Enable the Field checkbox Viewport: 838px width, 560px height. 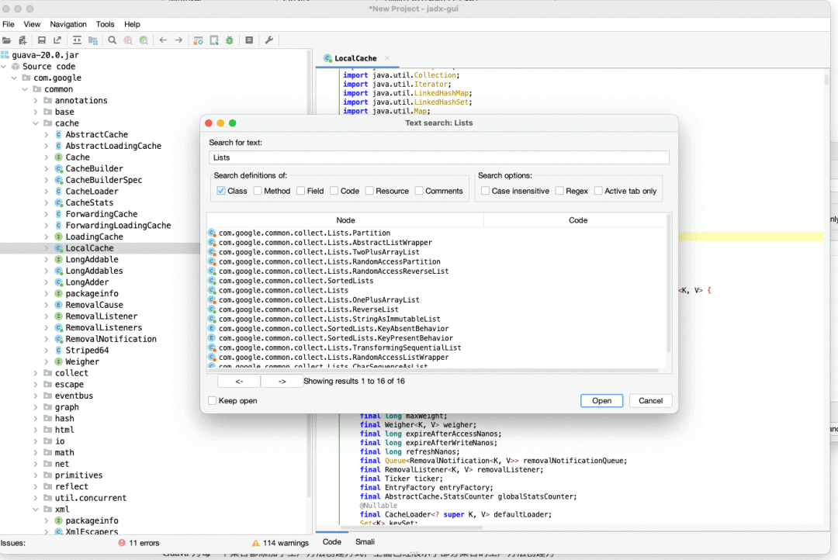click(x=301, y=191)
